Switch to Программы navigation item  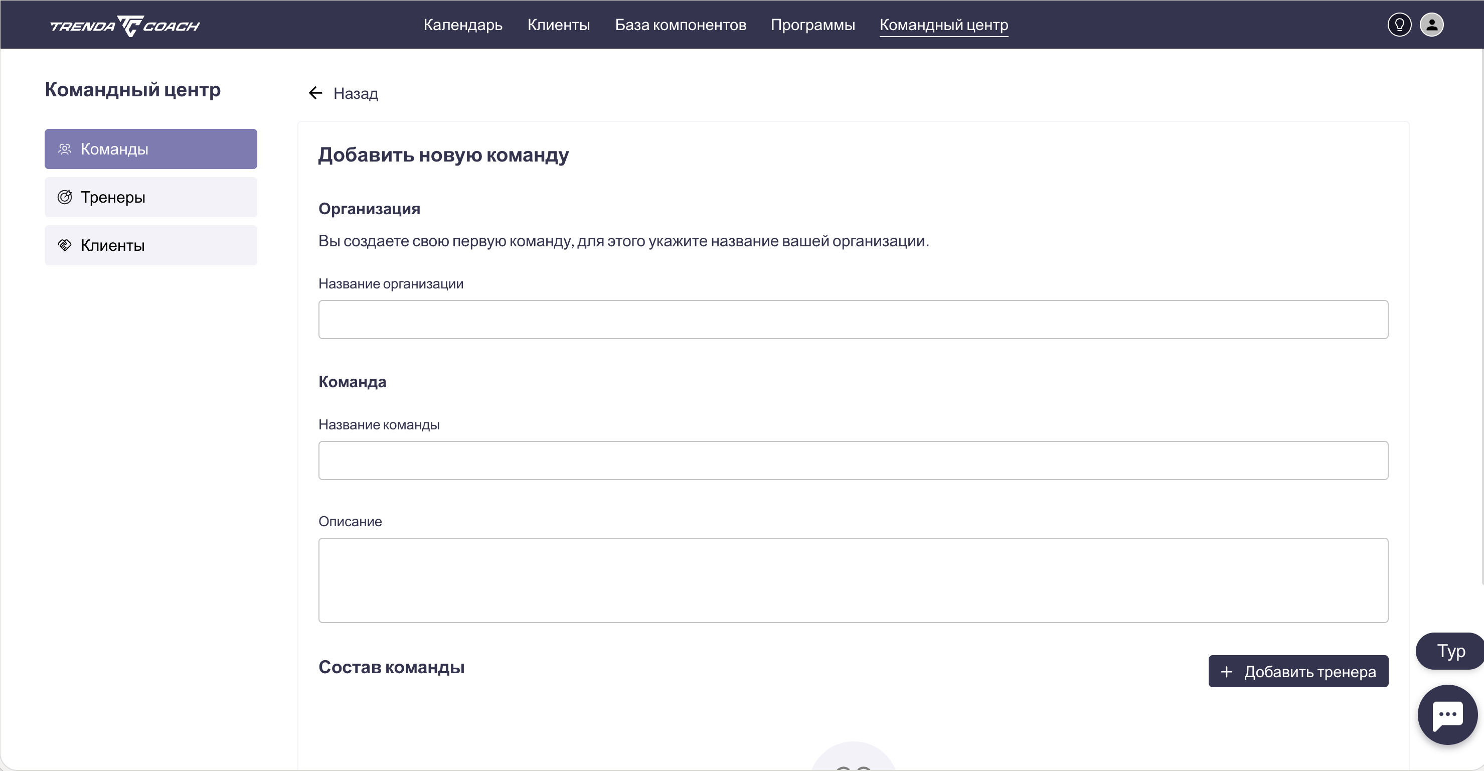(812, 25)
